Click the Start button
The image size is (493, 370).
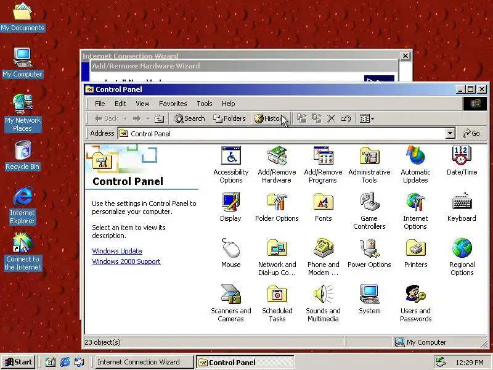[x=18, y=362]
